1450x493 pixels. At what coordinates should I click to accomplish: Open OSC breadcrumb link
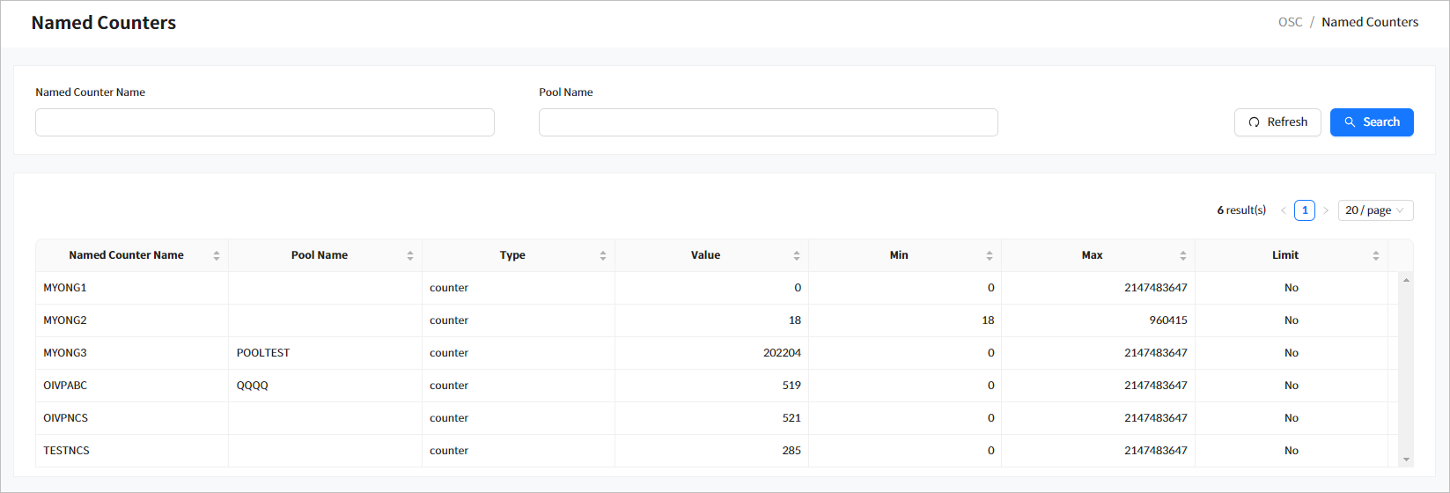(1290, 22)
